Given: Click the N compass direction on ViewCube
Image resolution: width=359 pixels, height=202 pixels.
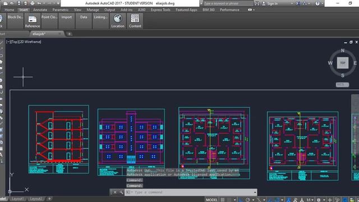Looking at the screenshot, I should [343, 50].
